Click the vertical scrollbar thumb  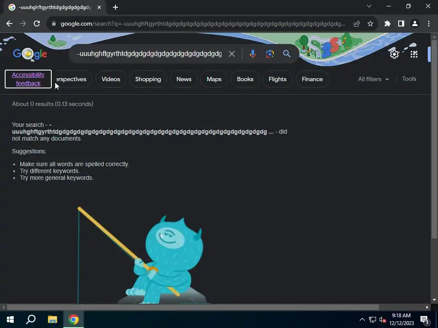click(434, 140)
